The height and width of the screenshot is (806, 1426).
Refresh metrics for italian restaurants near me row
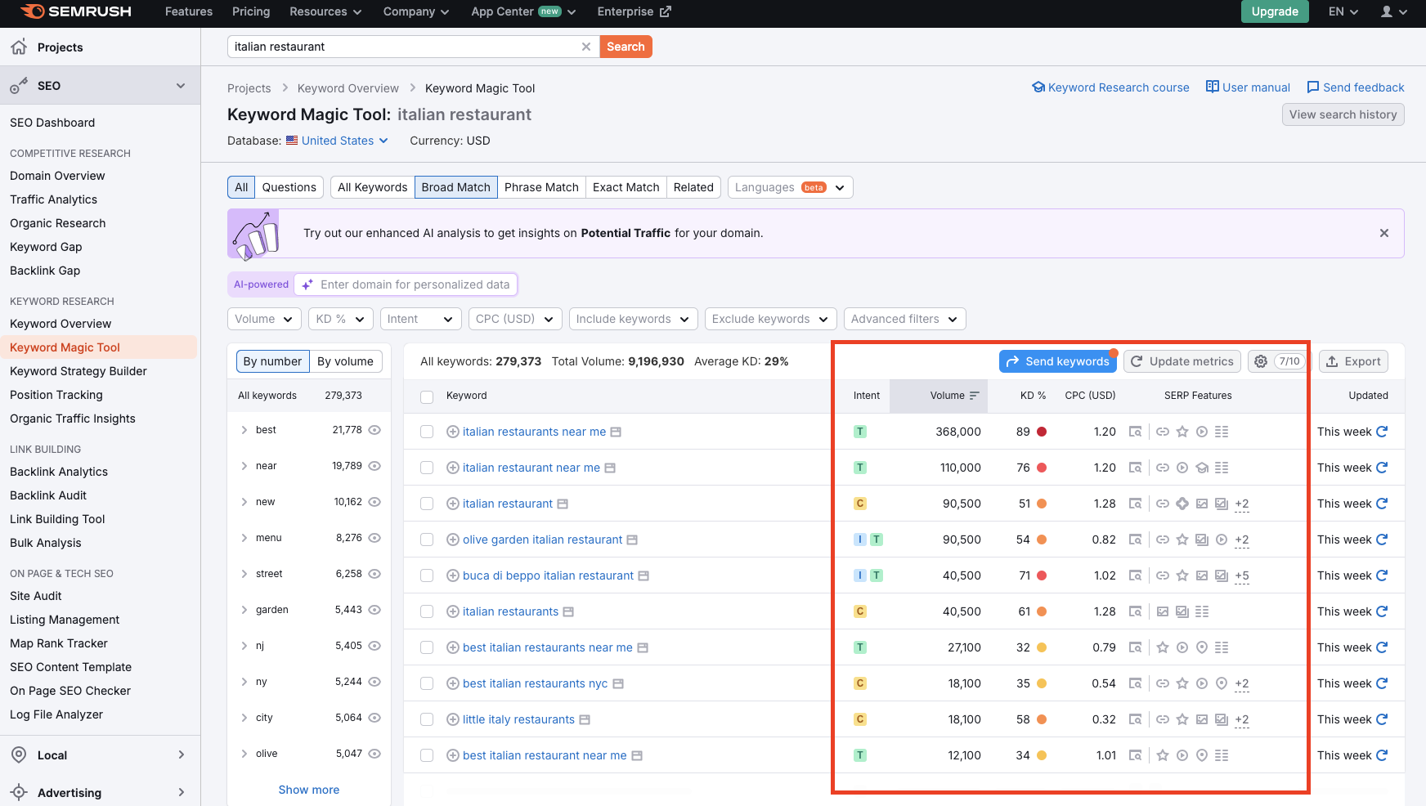pos(1382,432)
